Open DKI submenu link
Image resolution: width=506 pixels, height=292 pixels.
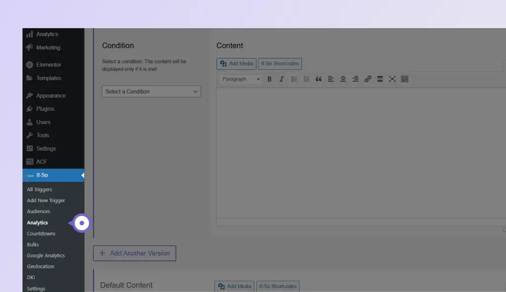31,278
